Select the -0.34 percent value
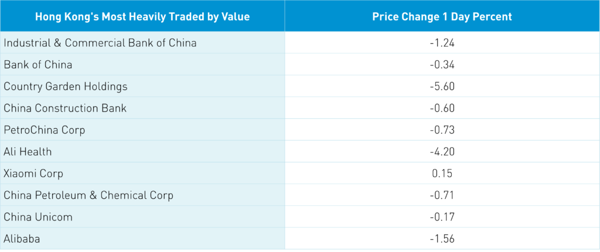This screenshot has height=252, width=600. pos(442,64)
